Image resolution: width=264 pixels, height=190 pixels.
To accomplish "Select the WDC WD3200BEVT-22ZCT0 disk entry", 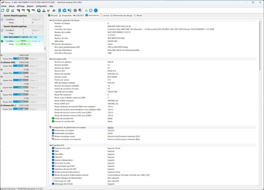I will [x=22, y=41].
